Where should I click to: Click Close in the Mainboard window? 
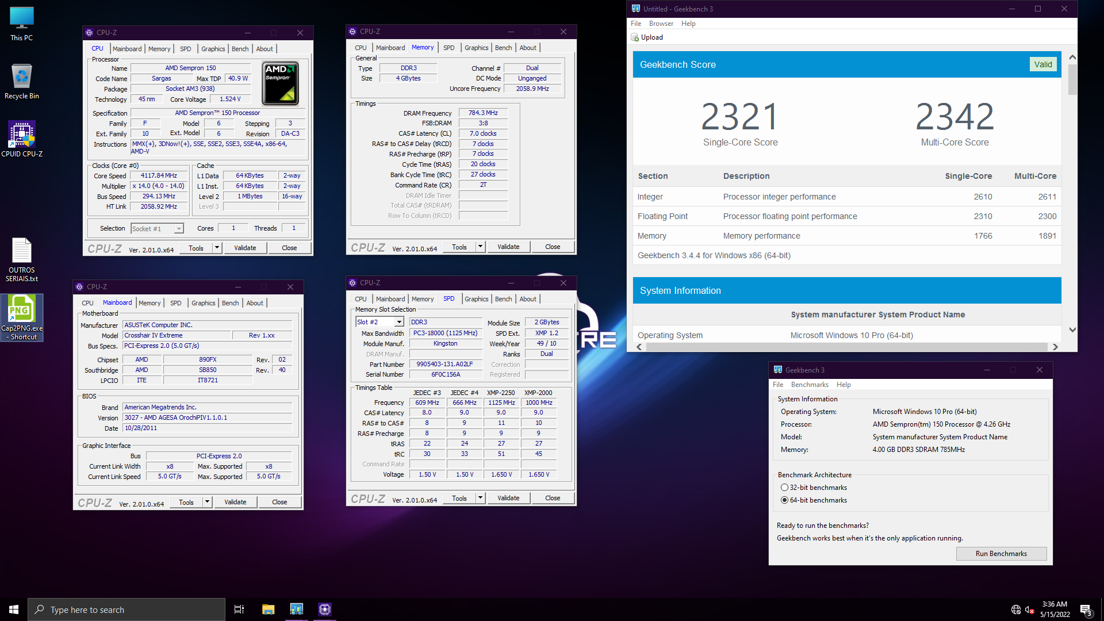coord(279,502)
